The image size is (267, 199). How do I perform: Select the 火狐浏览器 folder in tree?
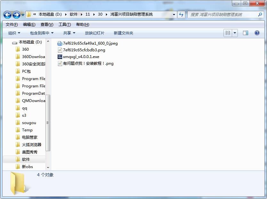31,144
